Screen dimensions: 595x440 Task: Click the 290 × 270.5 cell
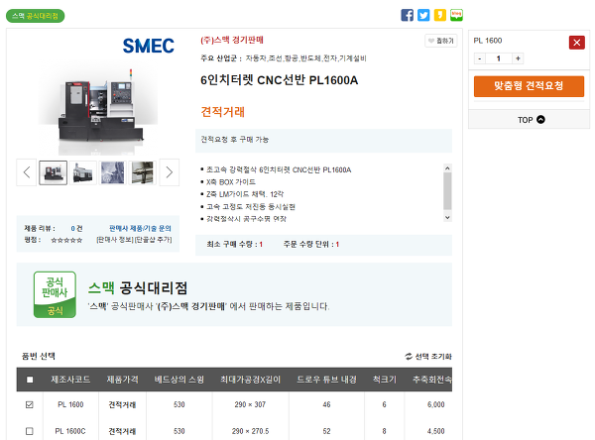(250, 431)
